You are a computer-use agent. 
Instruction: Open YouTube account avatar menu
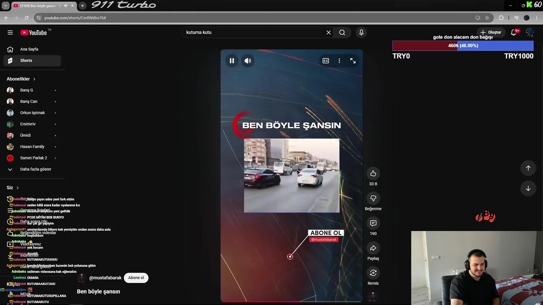[x=530, y=32]
